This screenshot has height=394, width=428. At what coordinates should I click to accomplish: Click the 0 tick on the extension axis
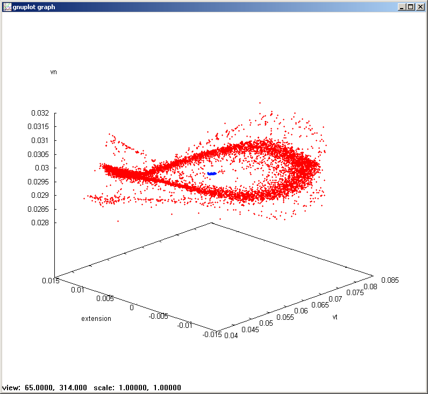coord(132,307)
